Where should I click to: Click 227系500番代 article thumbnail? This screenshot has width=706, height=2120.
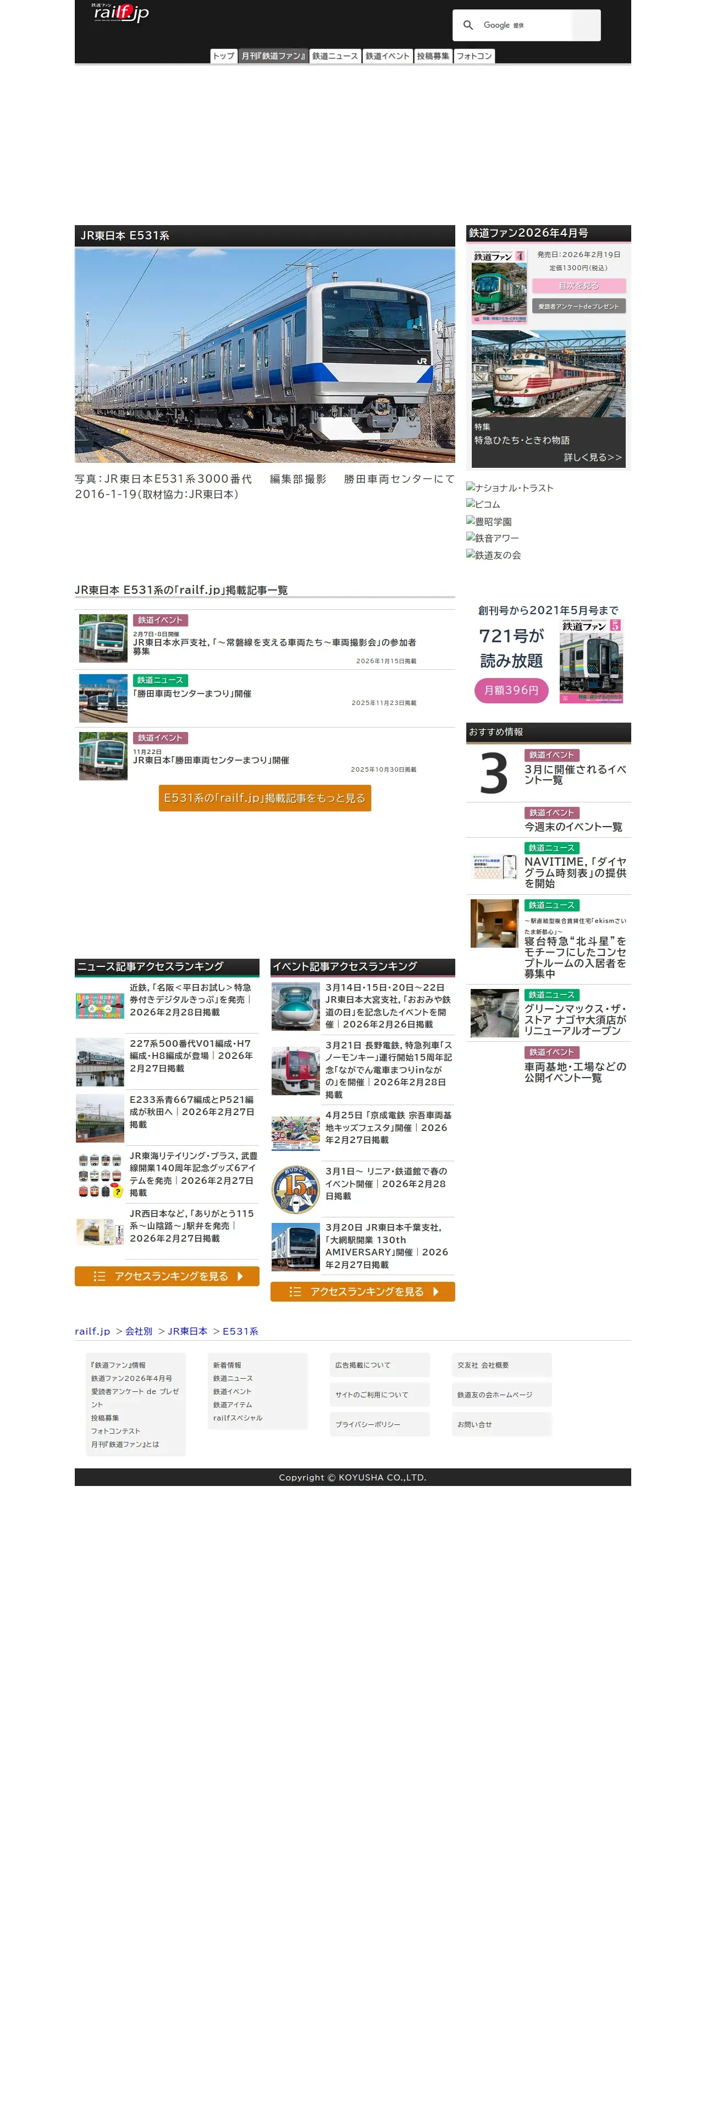pos(100,1062)
